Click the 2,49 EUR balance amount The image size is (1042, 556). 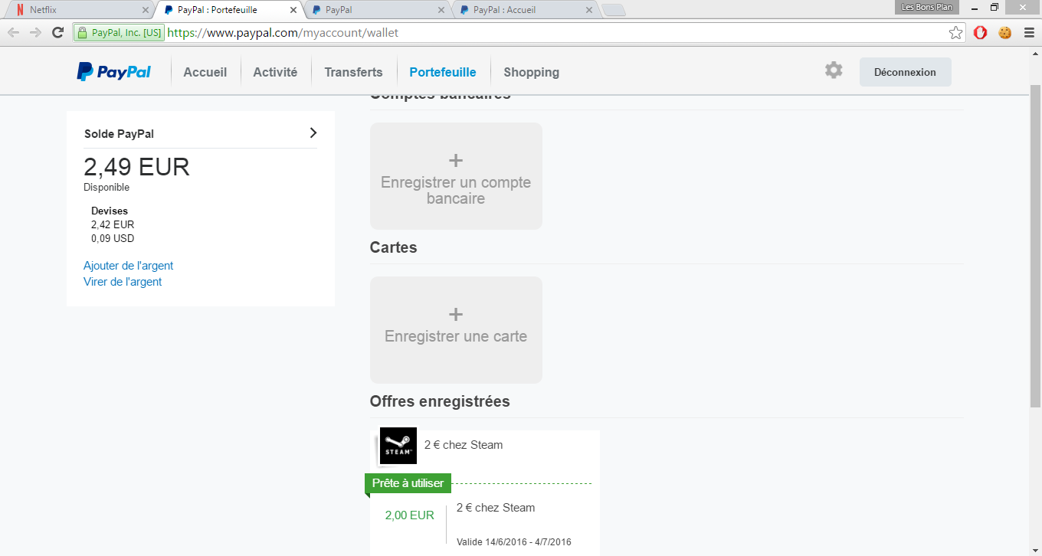136,167
